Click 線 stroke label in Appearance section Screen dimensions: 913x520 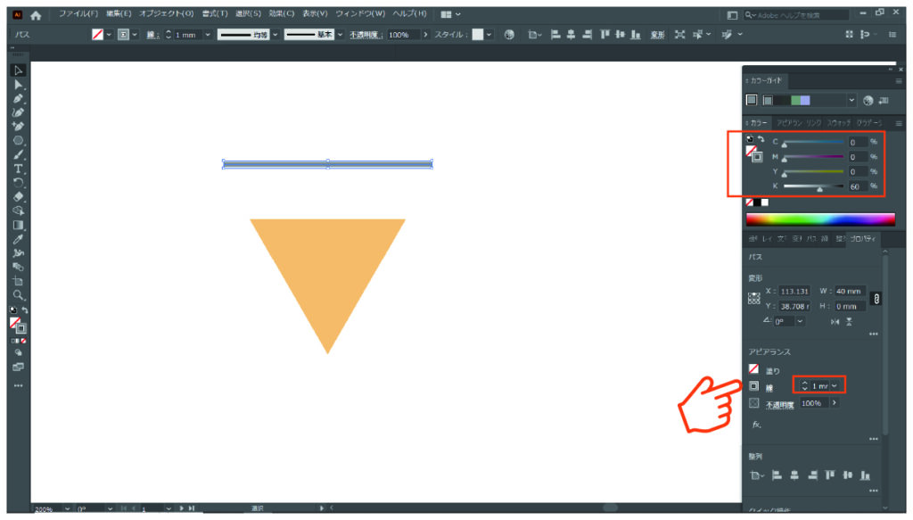coord(769,388)
